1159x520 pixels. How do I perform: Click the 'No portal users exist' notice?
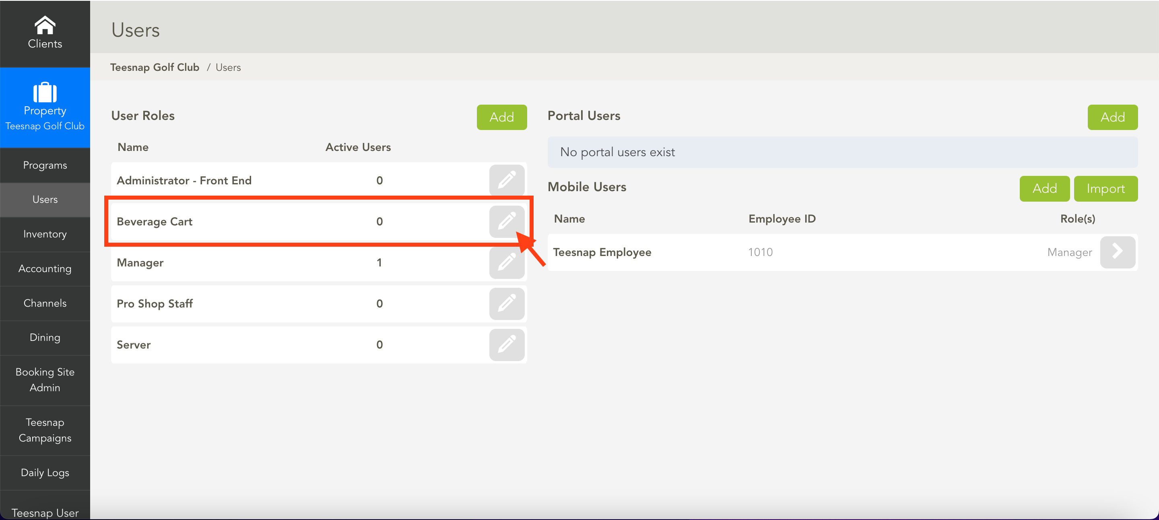[x=842, y=152]
